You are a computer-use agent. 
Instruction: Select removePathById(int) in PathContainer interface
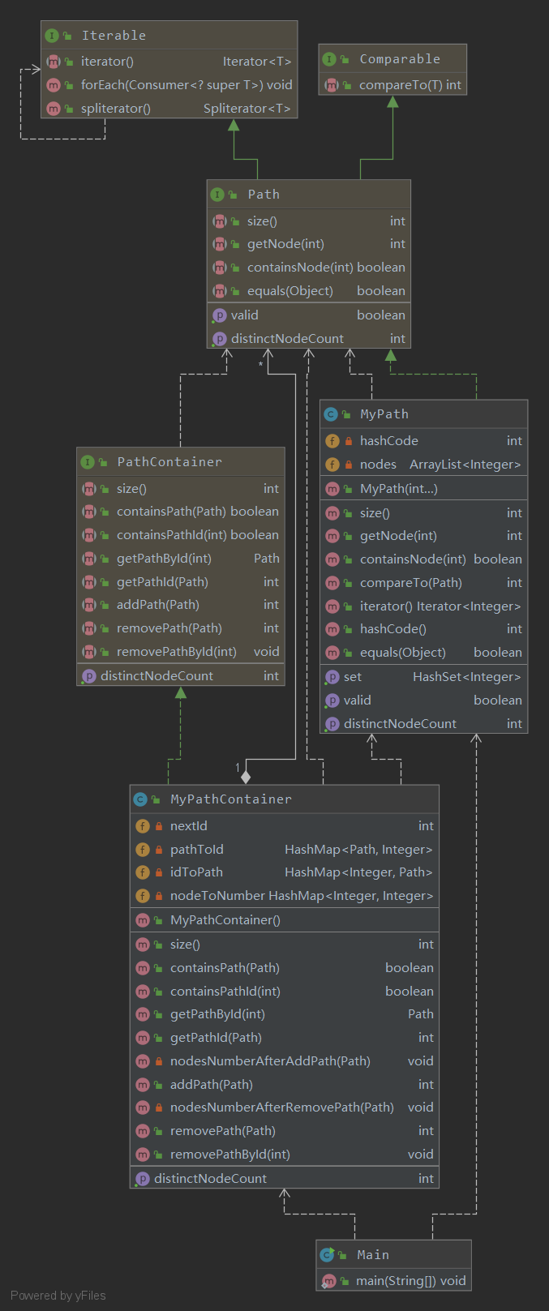click(176, 652)
